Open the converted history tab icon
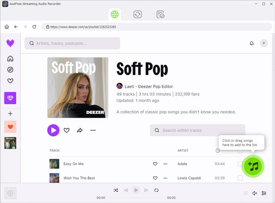Screen dimensions: 275x203 pyautogui.click(x=160, y=14)
